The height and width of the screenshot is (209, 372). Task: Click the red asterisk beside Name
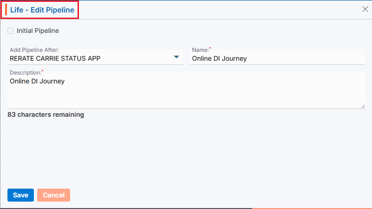pos(210,48)
